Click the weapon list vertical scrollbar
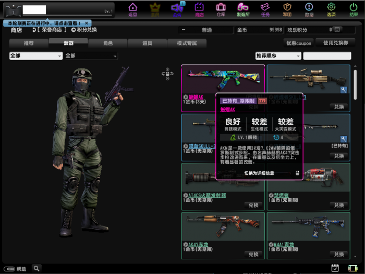The width and height of the screenshot is (365, 274). 355,84
